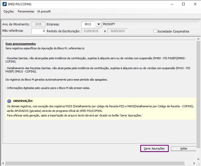Image resolution: width=201 pixels, height=166 pixels.
Task: Expand the Empresa dropdown arrow
Action: click(98, 24)
